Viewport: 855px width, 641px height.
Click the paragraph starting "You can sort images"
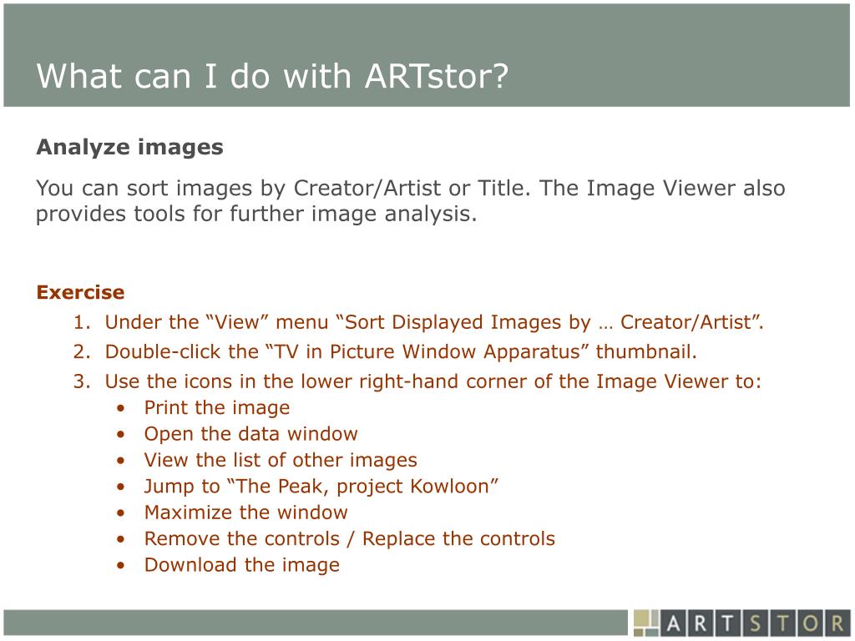pyautogui.click(x=411, y=200)
